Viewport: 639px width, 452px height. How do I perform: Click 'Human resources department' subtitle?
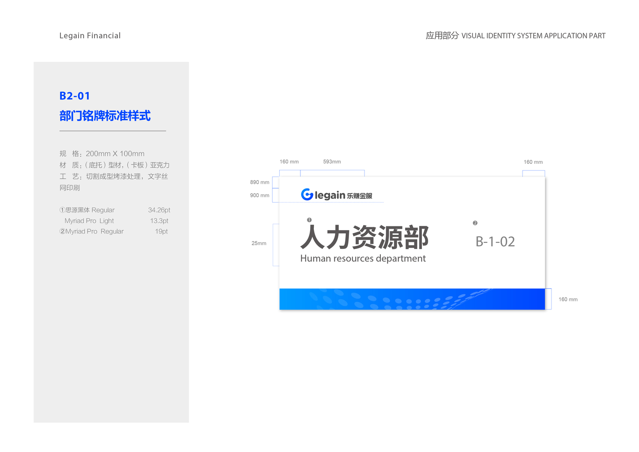363,258
